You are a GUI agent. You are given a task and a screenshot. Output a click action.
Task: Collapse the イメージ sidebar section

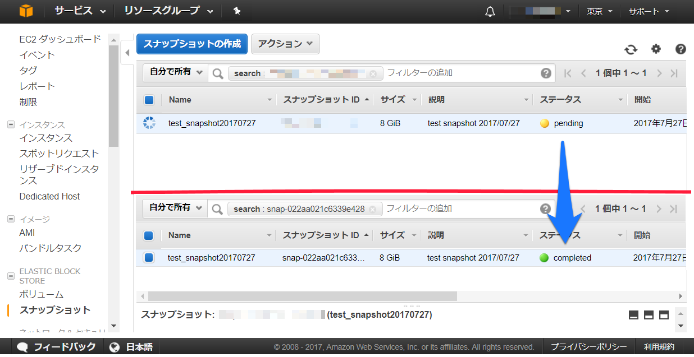click(11, 219)
